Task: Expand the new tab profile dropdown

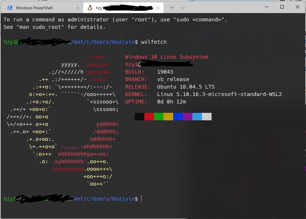Action: [x=183, y=8]
